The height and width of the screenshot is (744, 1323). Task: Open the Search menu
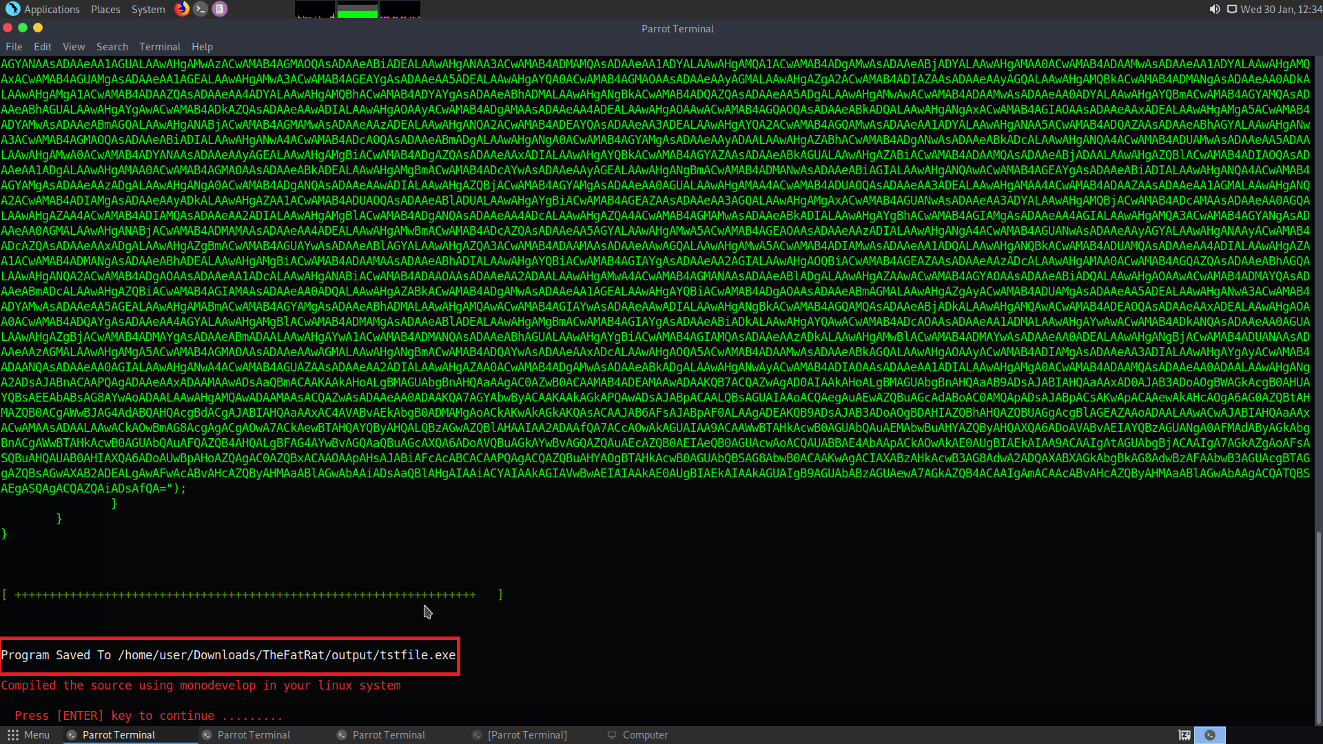112,46
